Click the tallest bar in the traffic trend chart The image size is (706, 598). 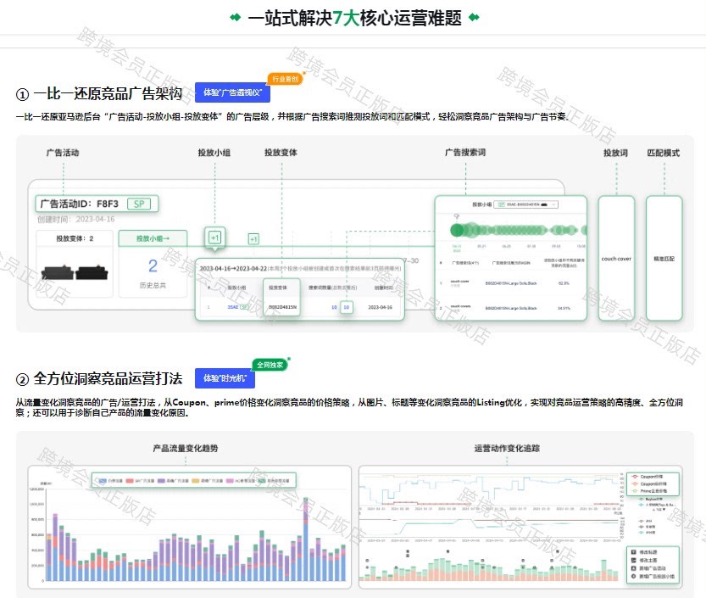pyautogui.click(x=306, y=539)
